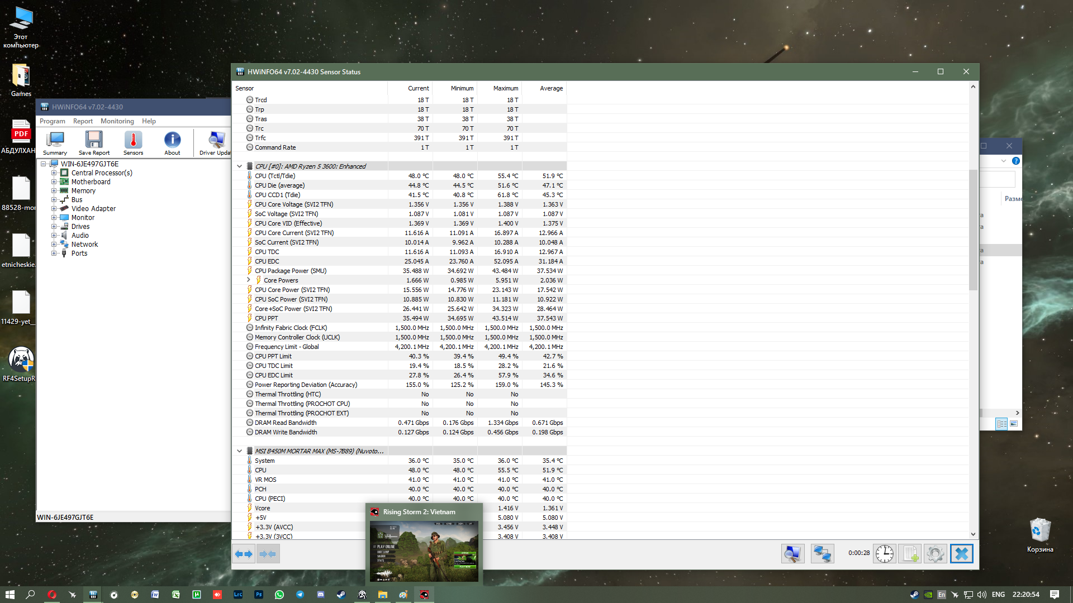Start logging with the sheet-plus icon
Image resolution: width=1073 pixels, height=603 pixels.
[910, 553]
